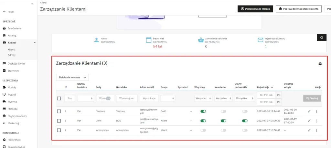Click the Nazwisko search input field
The width and height of the screenshot is (331, 148).
[127, 98]
